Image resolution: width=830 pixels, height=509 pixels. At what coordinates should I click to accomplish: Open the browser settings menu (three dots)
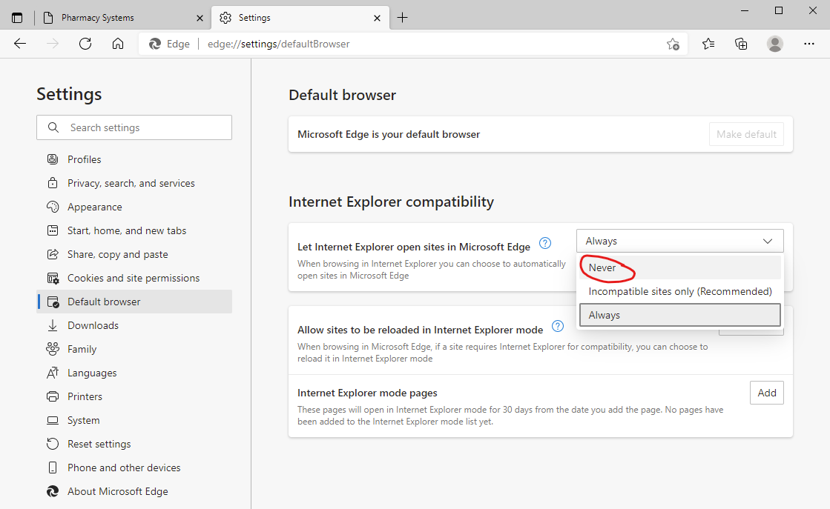(809, 44)
